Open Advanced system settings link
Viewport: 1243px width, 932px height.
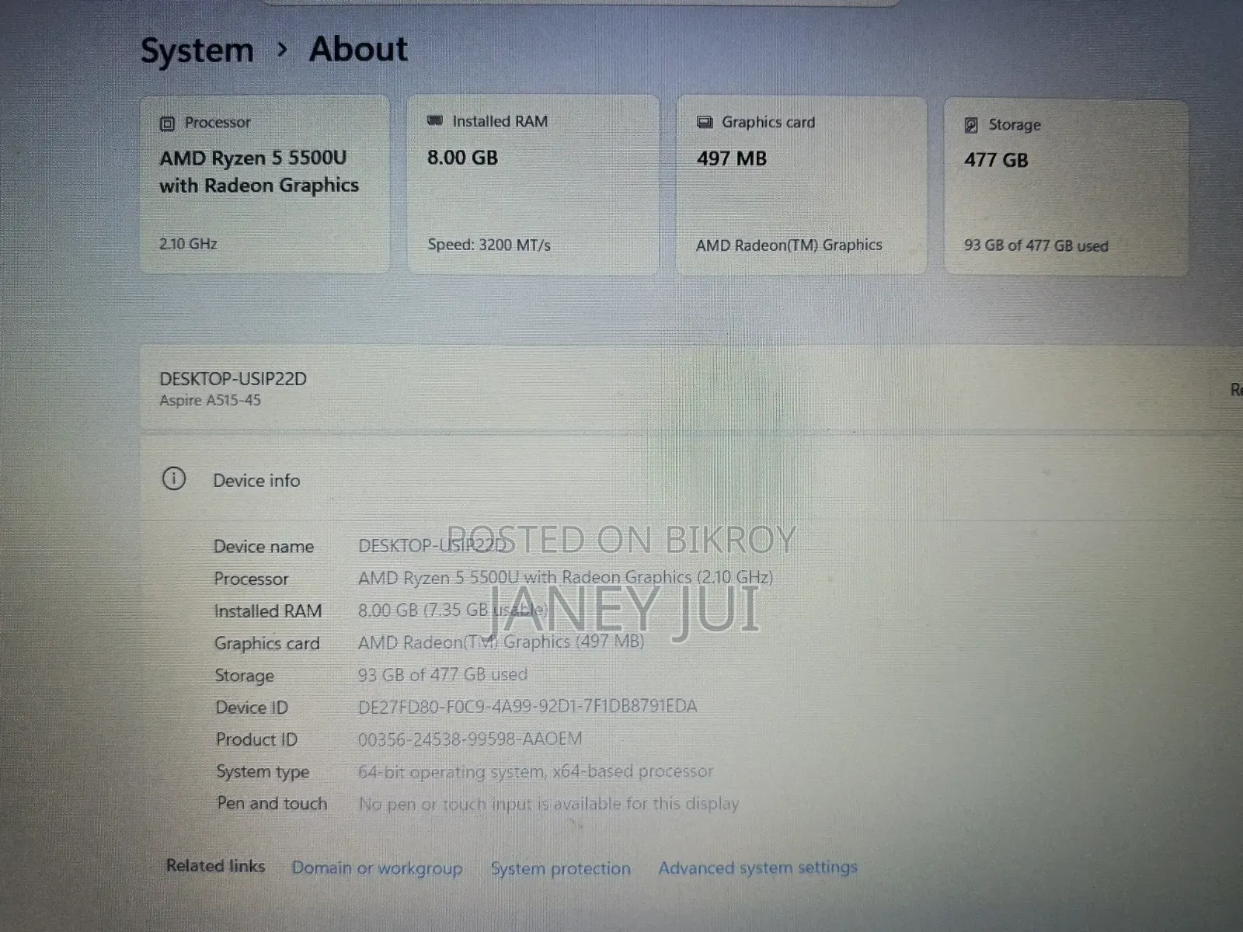coord(757,868)
